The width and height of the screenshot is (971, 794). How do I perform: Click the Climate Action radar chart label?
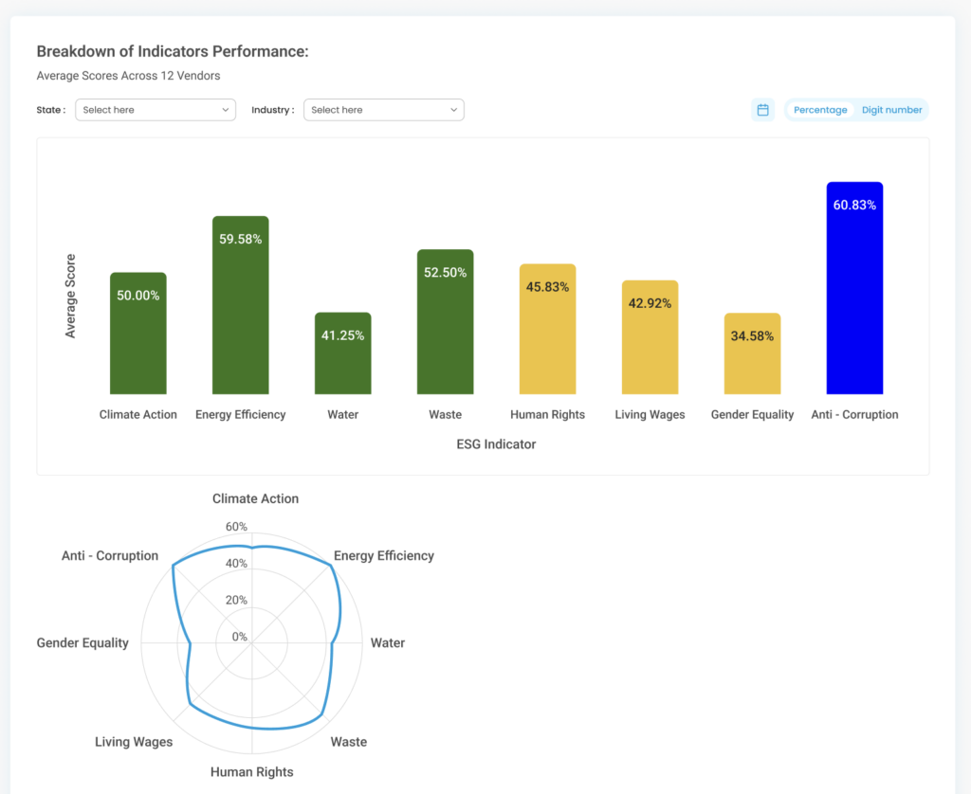pyautogui.click(x=255, y=498)
